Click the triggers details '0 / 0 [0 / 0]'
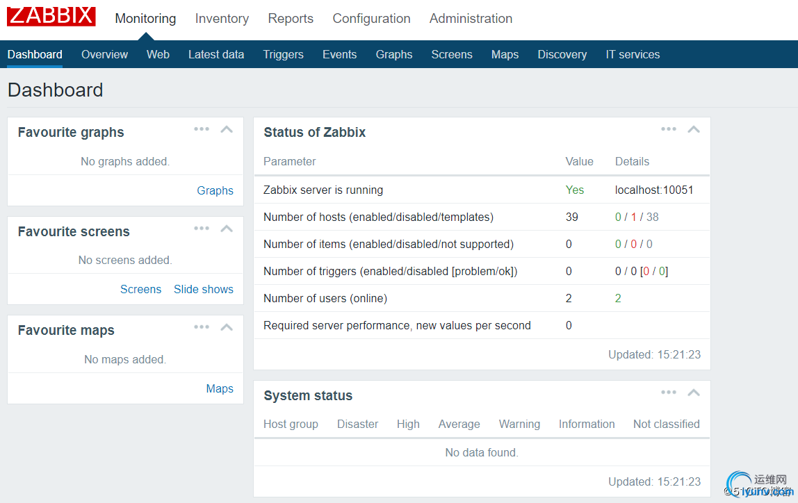798x503 pixels. [x=641, y=271]
